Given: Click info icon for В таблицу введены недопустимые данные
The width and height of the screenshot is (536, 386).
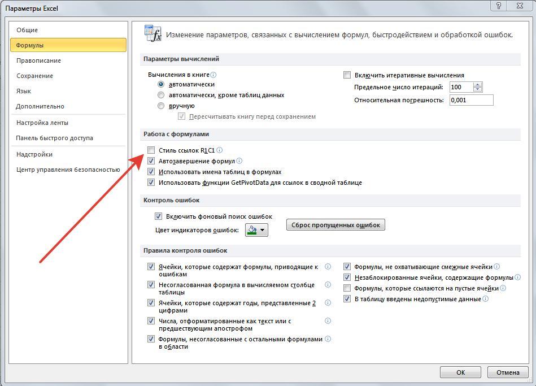Looking at the screenshot, I should click(x=485, y=299).
